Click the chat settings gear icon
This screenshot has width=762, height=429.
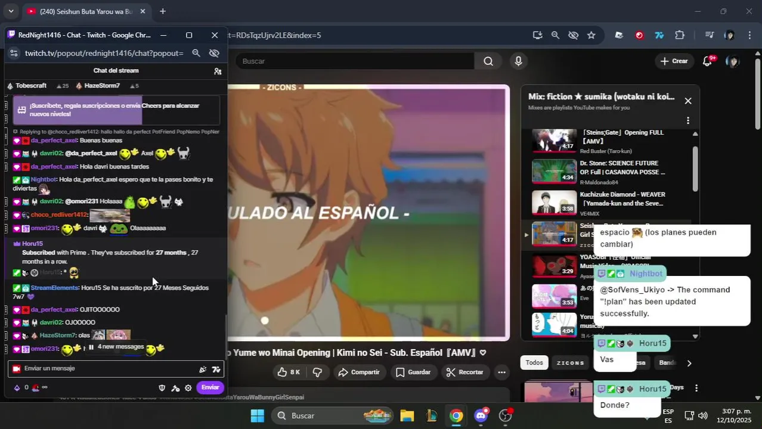point(188,388)
